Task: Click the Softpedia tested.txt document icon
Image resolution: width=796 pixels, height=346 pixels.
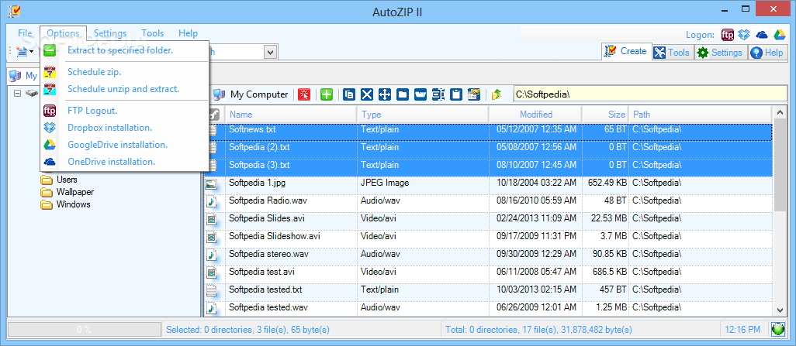Action: [x=211, y=291]
